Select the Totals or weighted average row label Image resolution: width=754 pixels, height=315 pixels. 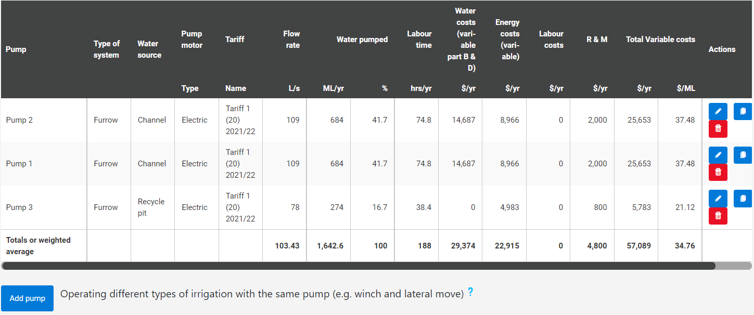point(38,246)
